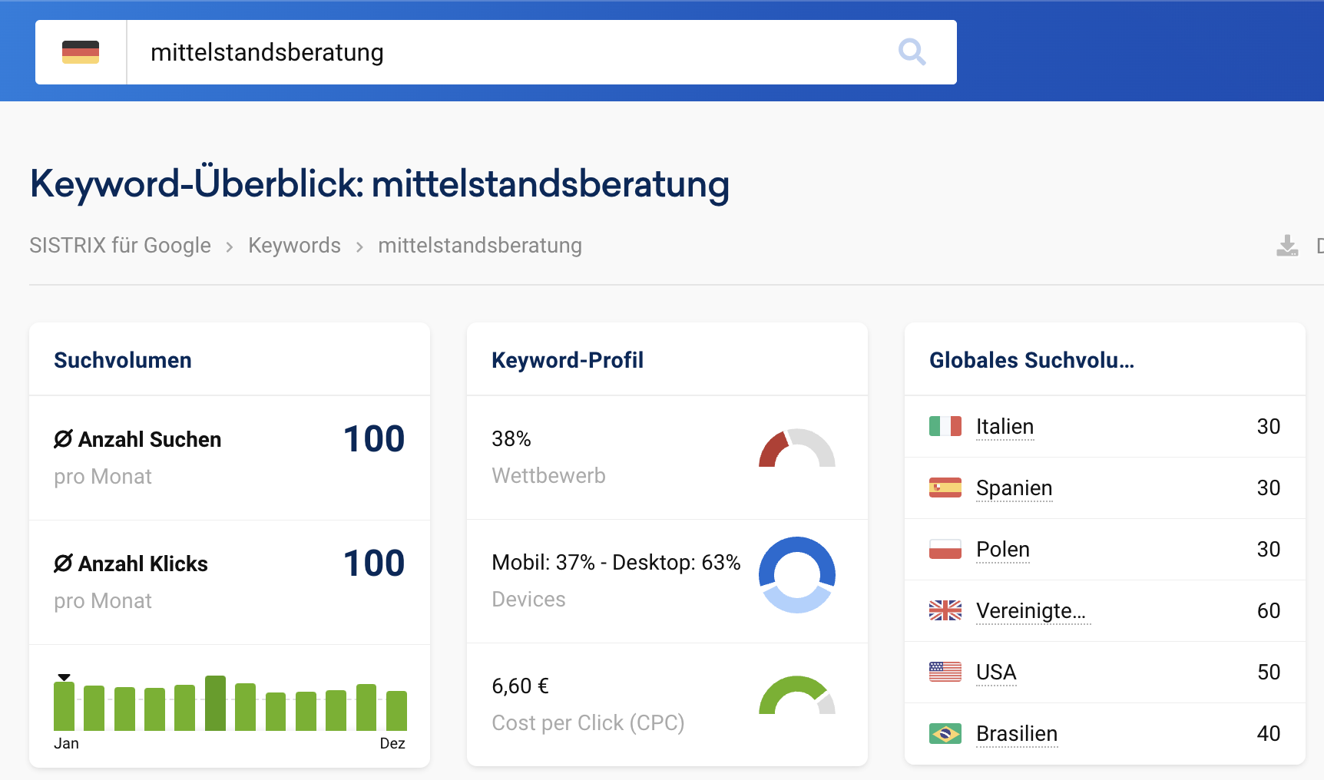Click the Spain flag icon
Image resolution: width=1324 pixels, height=780 pixels.
click(x=945, y=487)
